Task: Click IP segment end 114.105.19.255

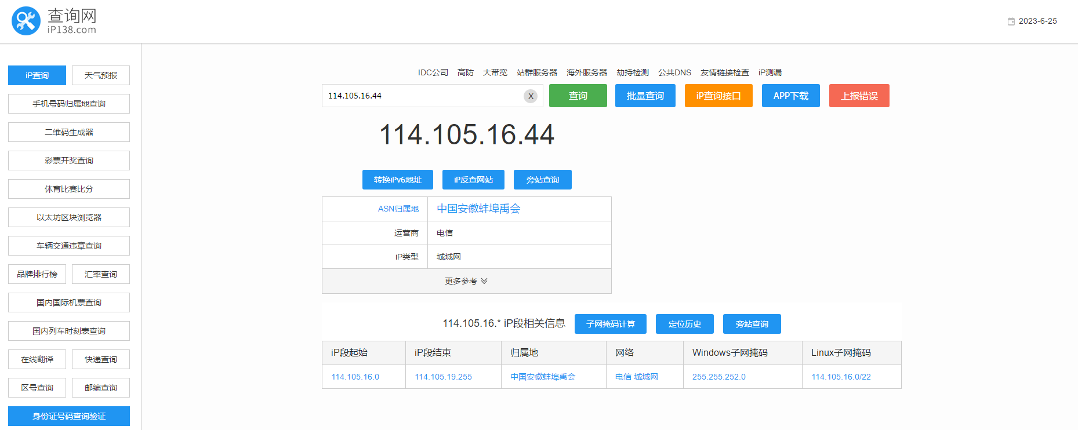Action: 444,377
